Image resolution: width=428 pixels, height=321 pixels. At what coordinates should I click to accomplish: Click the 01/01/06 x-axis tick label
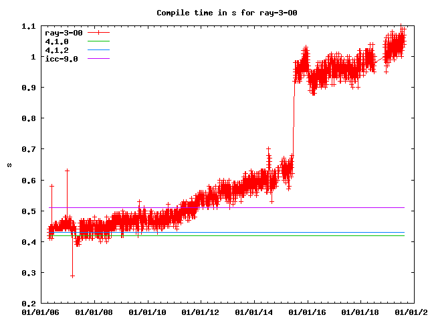(40, 312)
